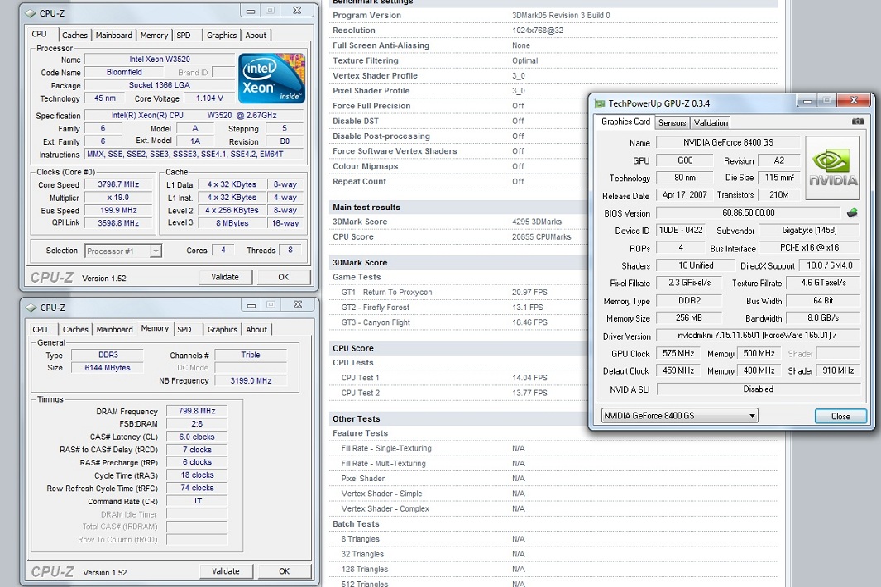Open Mainboard tab in bottom CPU-Z window

[115, 329]
